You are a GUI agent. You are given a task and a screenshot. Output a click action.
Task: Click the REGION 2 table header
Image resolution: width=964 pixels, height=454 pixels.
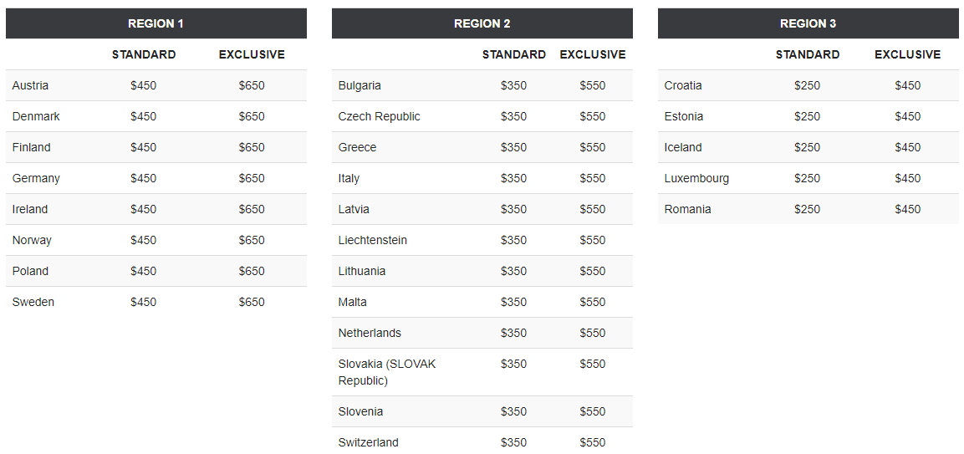point(482,23)
